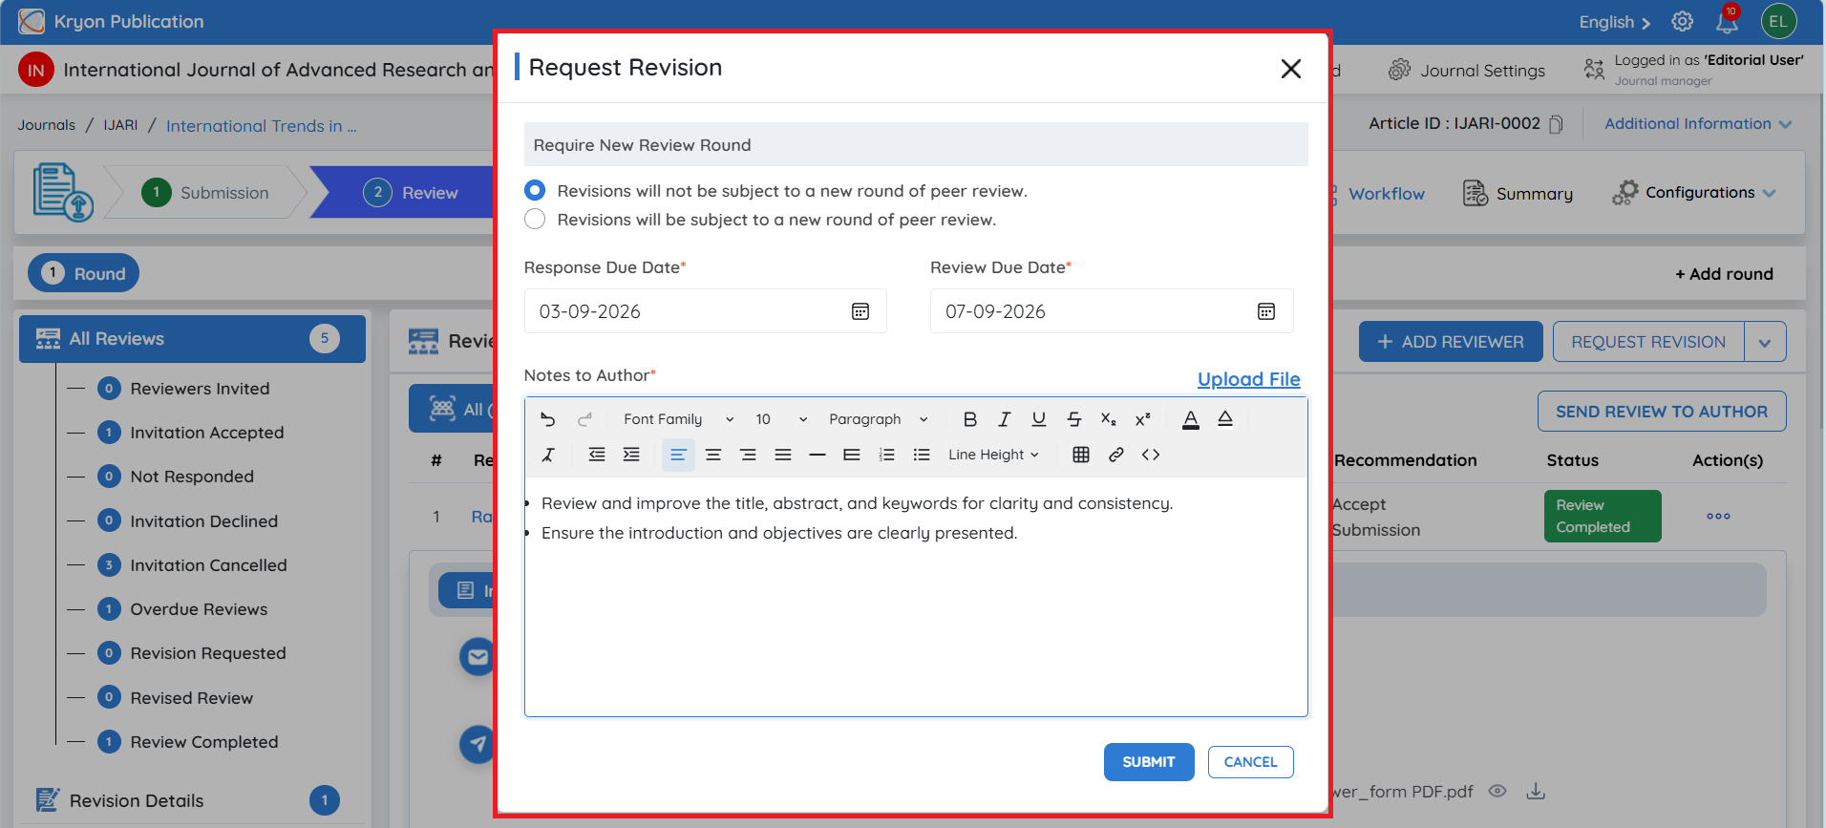
Task: Open the Line Height dropdown
Action: (x=993, y=455)
